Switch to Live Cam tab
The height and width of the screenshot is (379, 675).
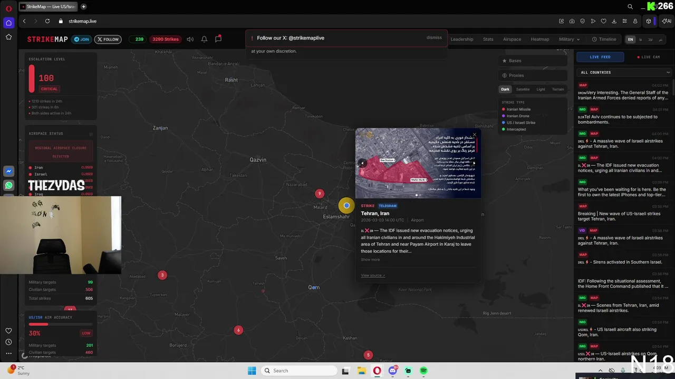coord(649,57)
